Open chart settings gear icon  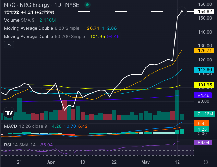tap(206, 162)
